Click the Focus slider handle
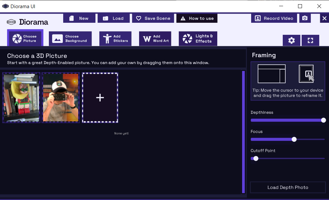The height and width of the screenshot is (200, 329). click(294, 139)
